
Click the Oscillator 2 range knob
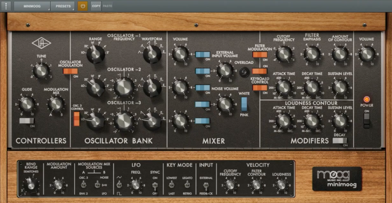(95, 88)
